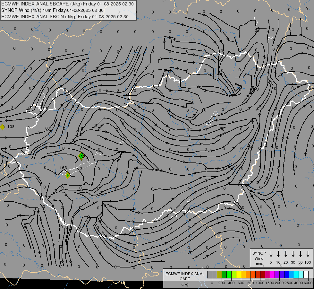314x289 pixels.
Task: Select the bright magenta CAPE legend swatch
Action: 272,275
